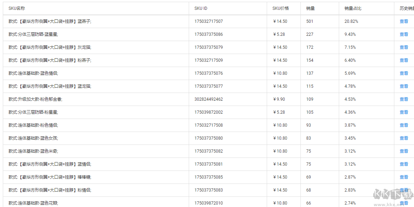Click the 20.82% sales share cell
This screenshot has width=414, height=207.
[x=351, y=21]
